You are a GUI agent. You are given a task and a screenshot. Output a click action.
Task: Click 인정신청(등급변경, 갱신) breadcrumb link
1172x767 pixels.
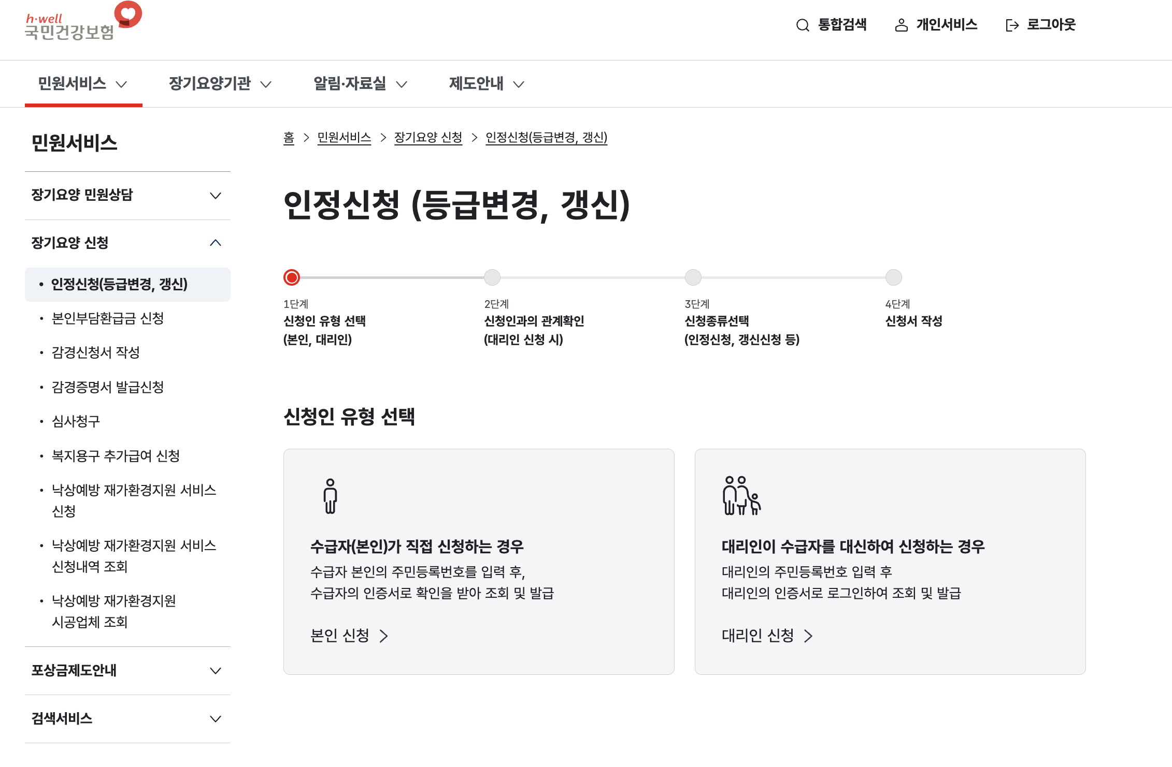[x=546, y=138]
